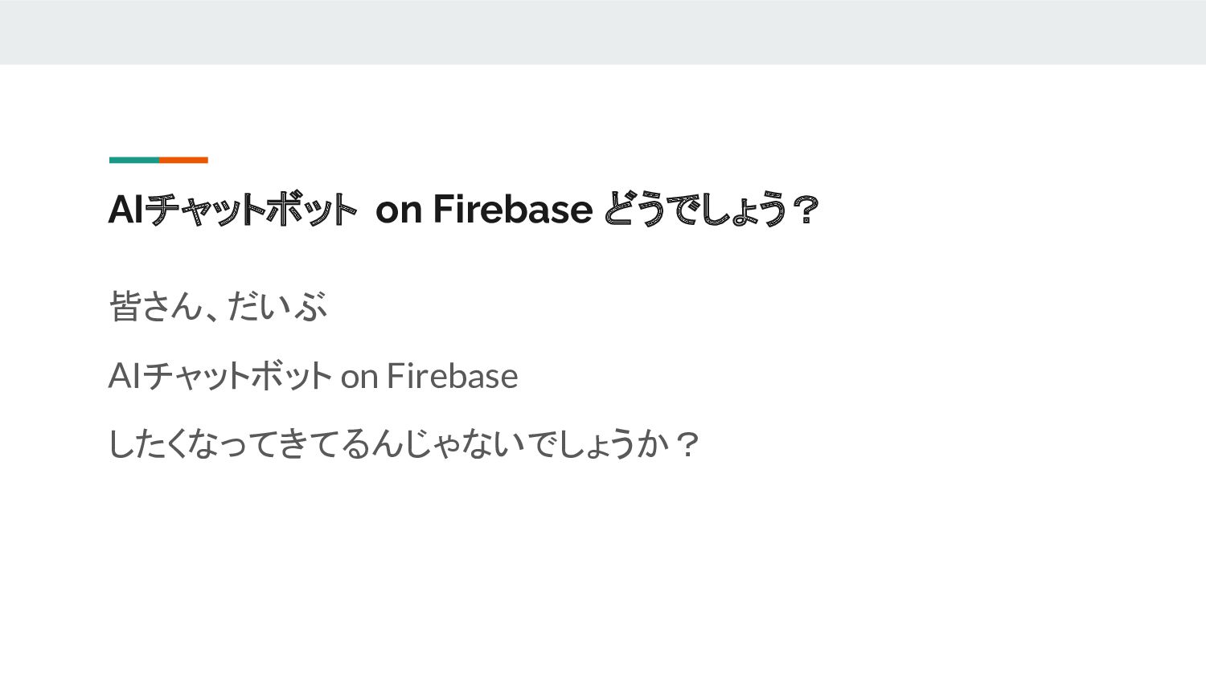
Task: Click the kanji 皆 in the body text
Action: [125, 306]
